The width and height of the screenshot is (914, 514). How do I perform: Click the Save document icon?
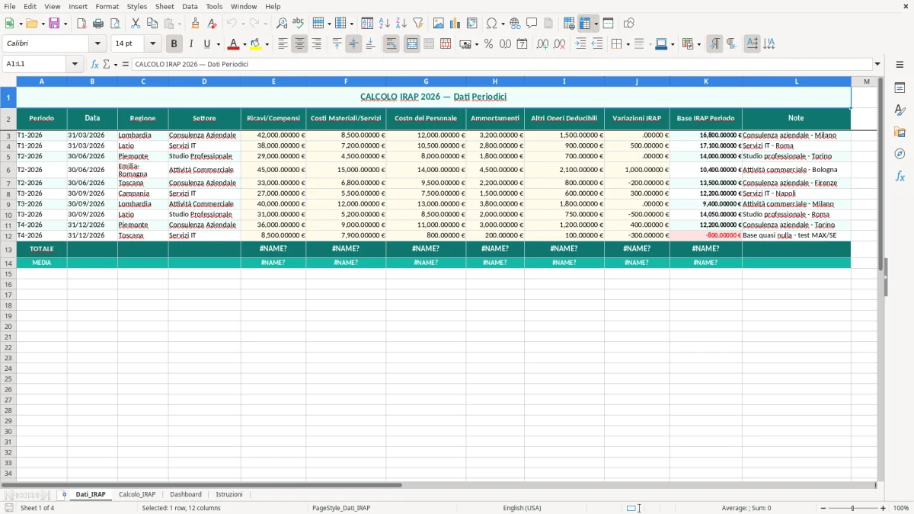point(54,24)
